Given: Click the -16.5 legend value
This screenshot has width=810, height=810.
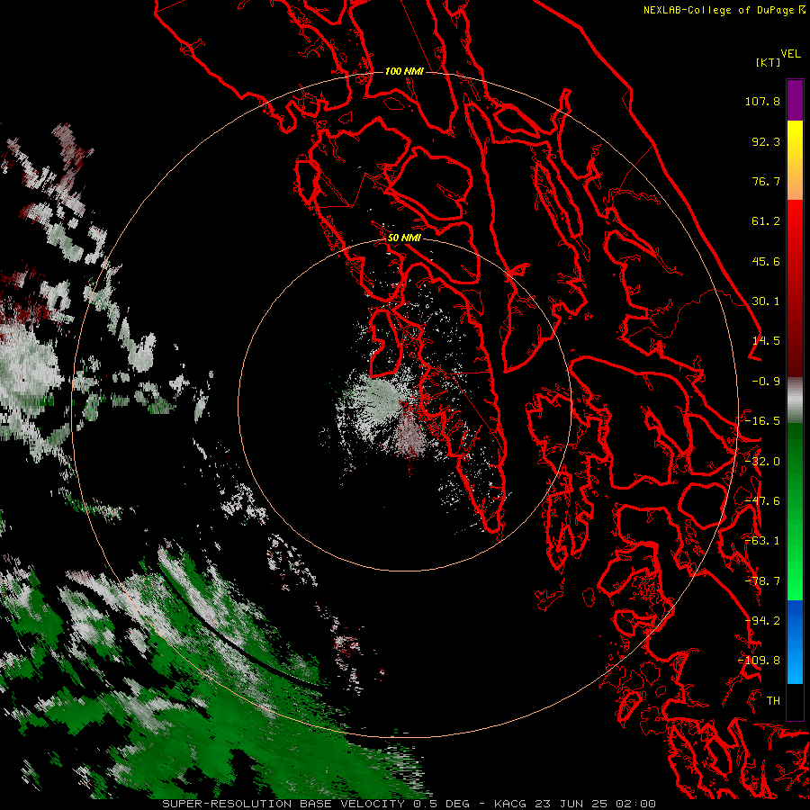Looking at the screenshot, I should 762,421.
